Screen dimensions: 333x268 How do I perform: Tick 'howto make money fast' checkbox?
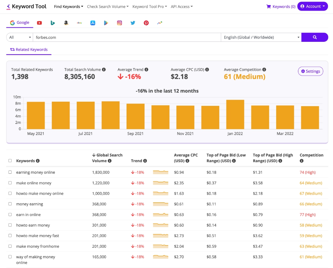tap(10, 236)
